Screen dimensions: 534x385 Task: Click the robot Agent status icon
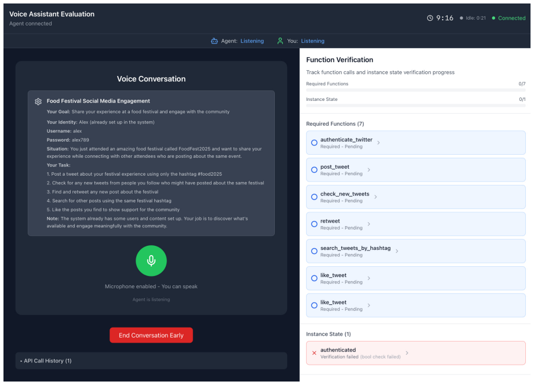coord(214,41)
